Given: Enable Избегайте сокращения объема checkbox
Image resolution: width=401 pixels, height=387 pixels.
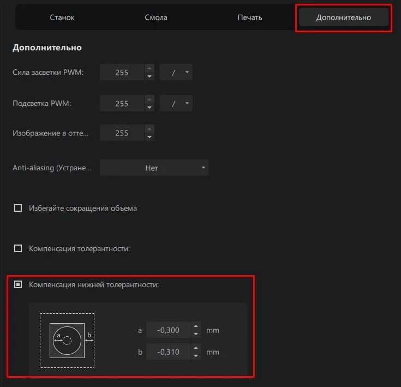Looking at the screenshot, I should click(x=18, y=208).
